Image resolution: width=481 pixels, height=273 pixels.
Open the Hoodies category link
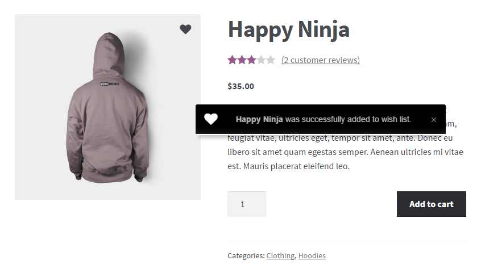[312, 256]
